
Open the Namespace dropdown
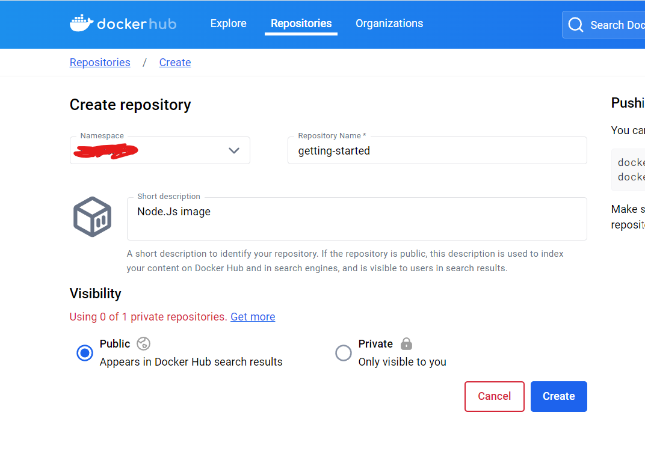tap(159, 150)
